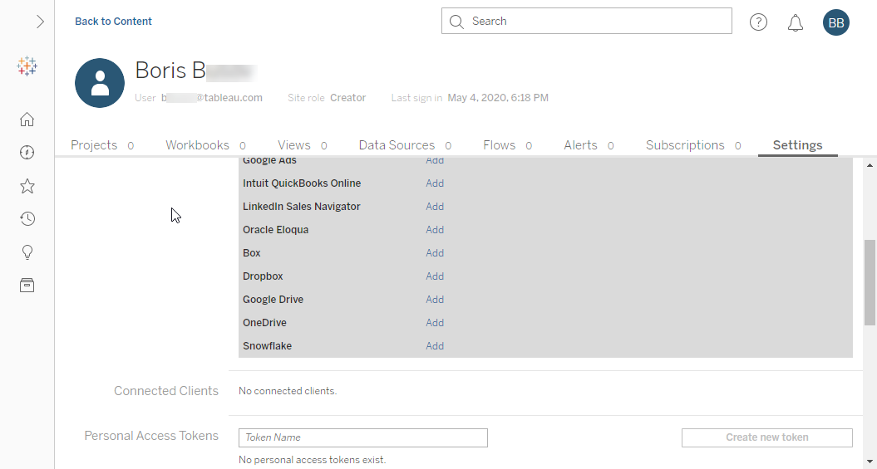The image size is (877, 469).
Task: Open the Help question mark icon
Action: [758, 22]
